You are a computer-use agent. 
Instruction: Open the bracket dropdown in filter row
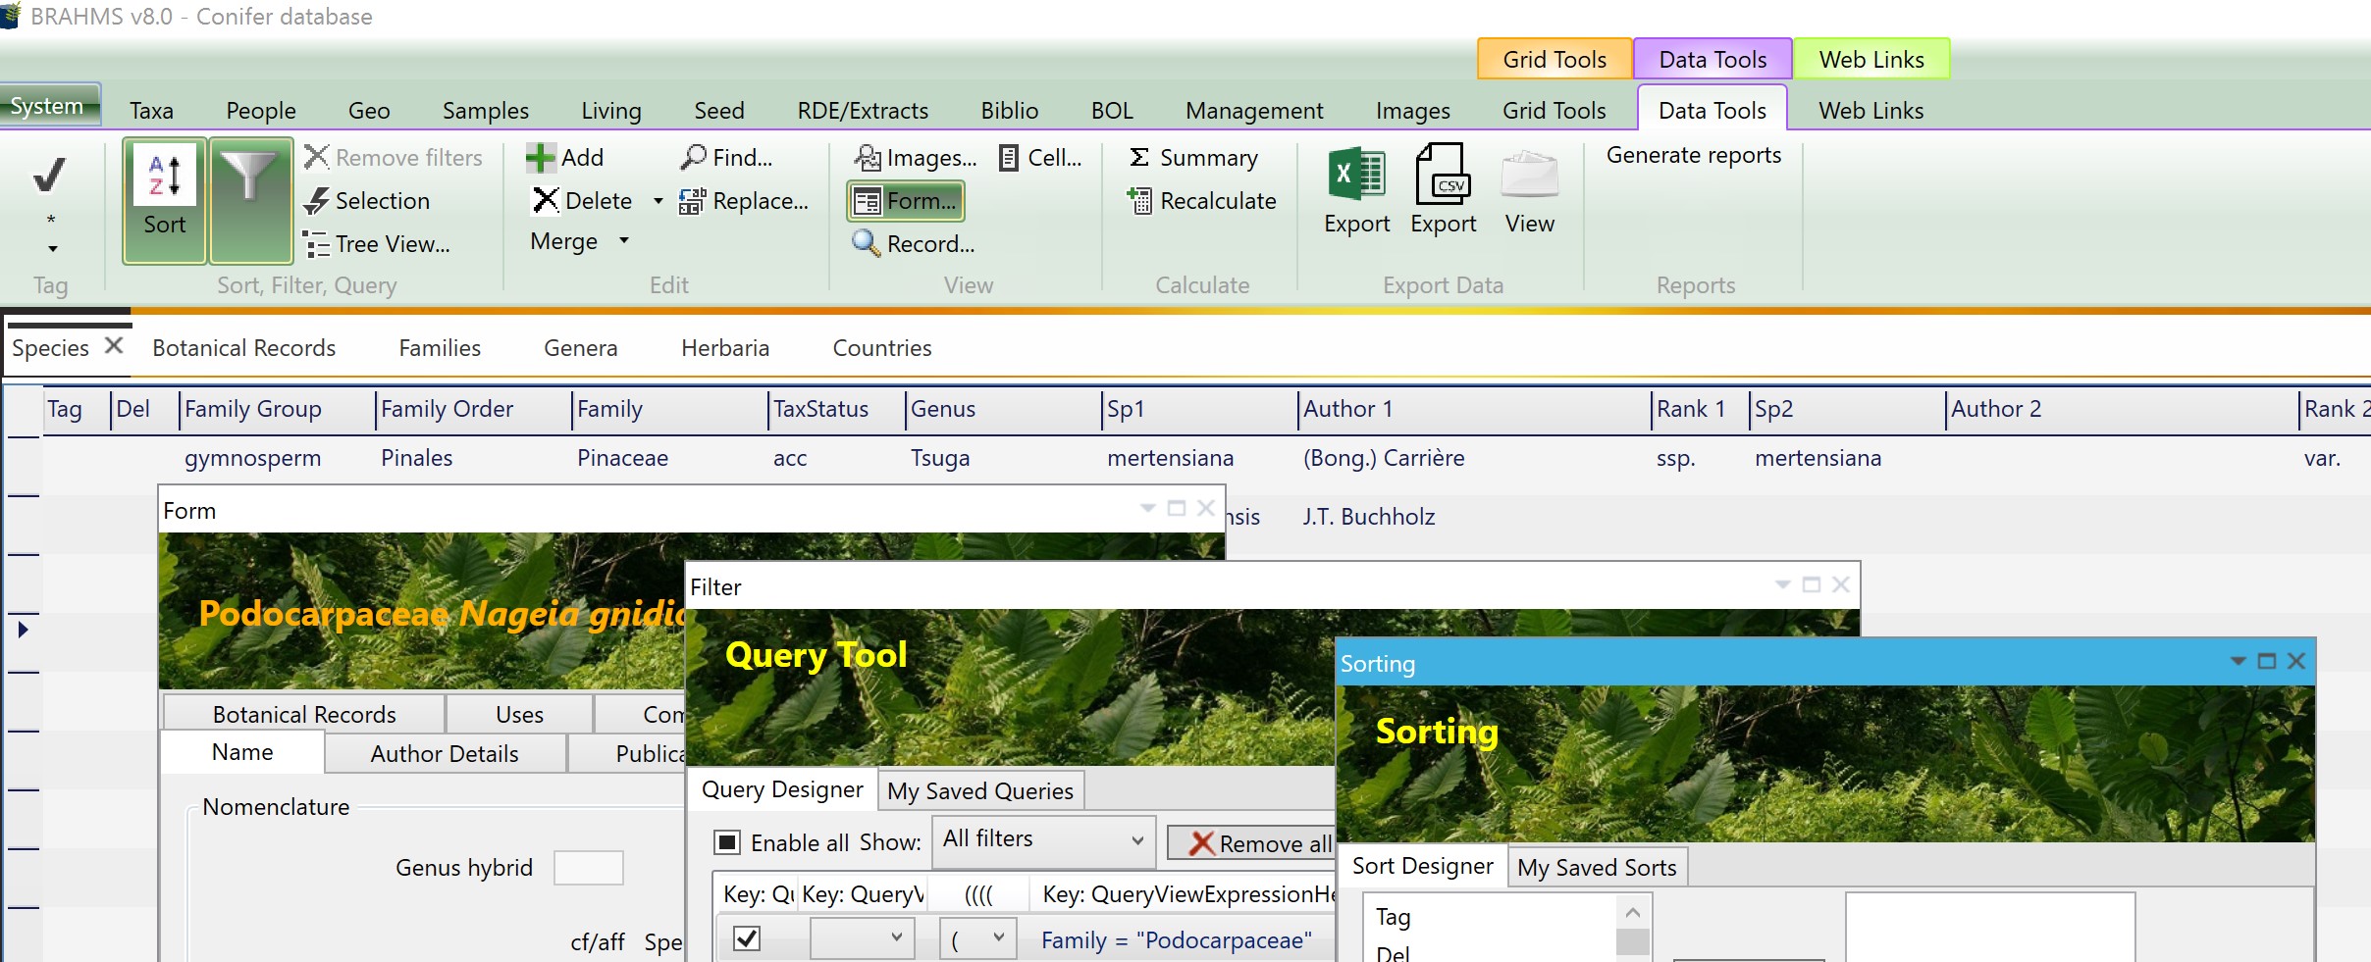[976, 938]
